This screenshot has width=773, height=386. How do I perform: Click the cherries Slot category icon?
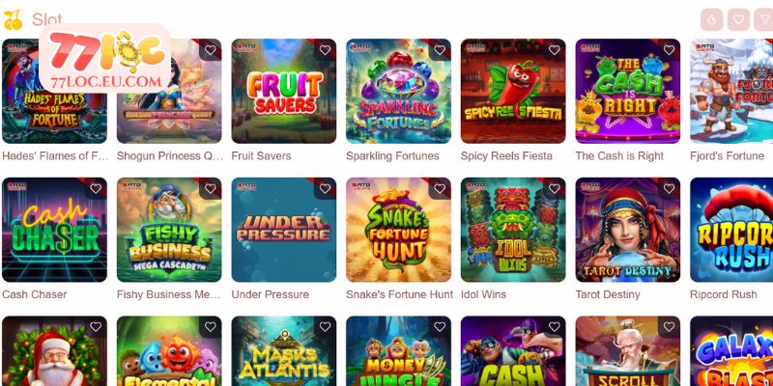tap(13, 19)
